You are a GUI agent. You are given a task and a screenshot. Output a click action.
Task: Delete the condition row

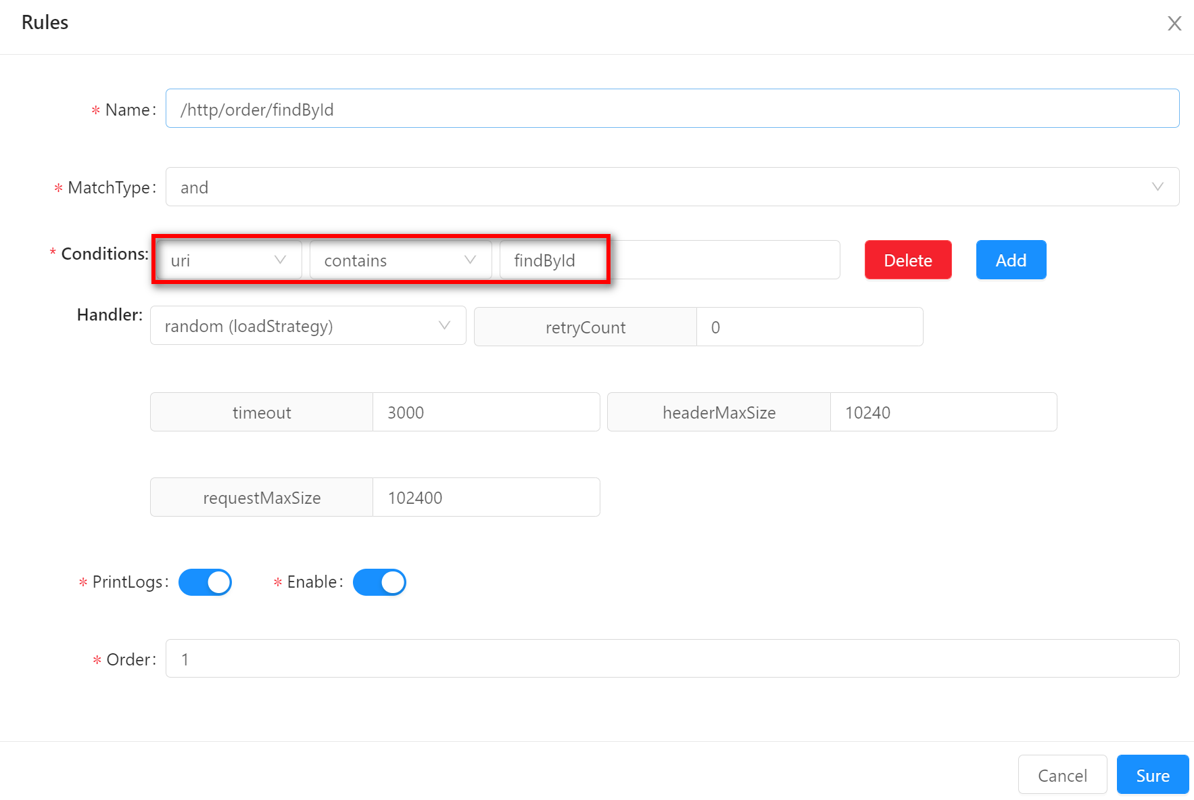(x=907, y=260)
